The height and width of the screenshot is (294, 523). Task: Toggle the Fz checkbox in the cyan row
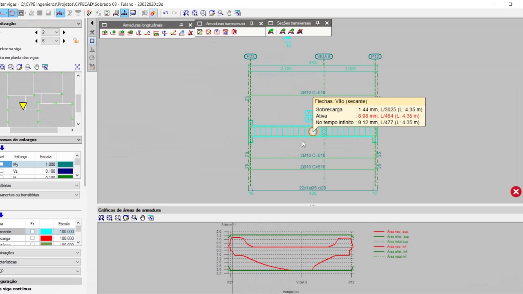pos(32,232)
